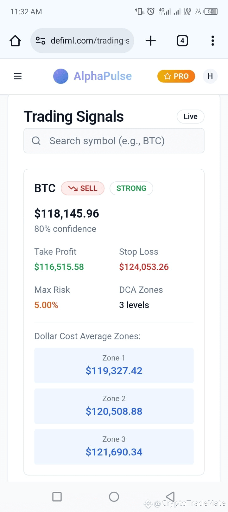Tap the Android recent apps square button
The width and height of the screenshot is (228, 512).
click(57, 496)
